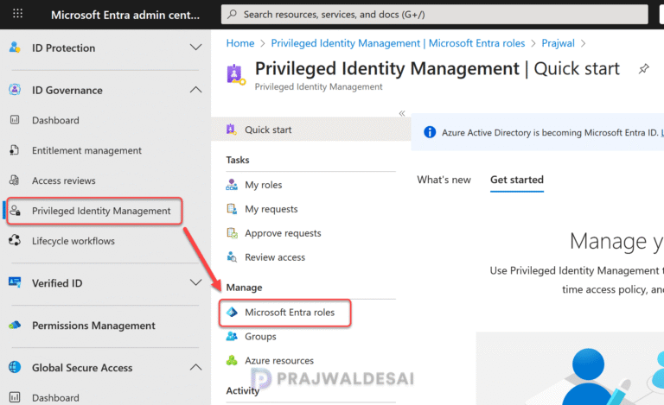Open Azure resources under Manage
This screenshot has width=664, height=405.
[279, 360]
